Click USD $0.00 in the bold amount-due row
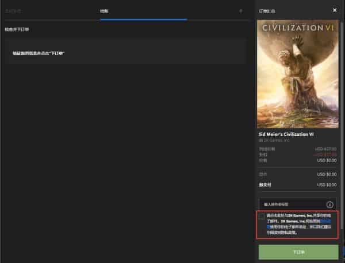This screenshot has height=263, width=345. click(x=327, y=185)
